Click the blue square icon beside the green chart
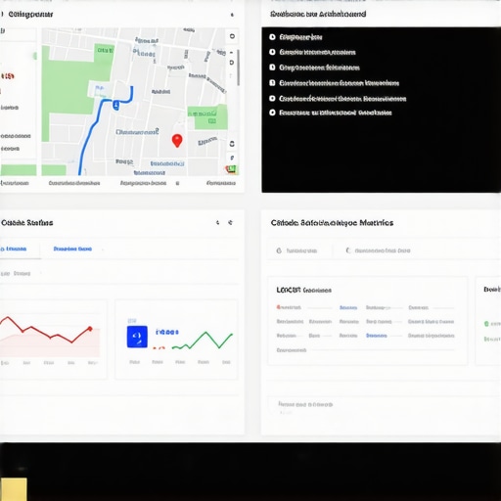This screenshot has width=501, height=501. 137,337
